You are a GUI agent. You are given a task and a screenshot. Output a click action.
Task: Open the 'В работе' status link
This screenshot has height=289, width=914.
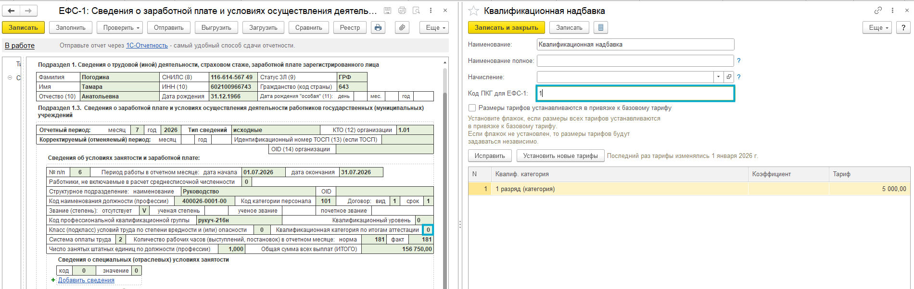(x=20, y=46)
